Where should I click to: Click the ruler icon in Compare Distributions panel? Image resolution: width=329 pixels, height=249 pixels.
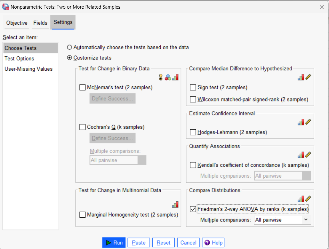(x=307, y=199)
